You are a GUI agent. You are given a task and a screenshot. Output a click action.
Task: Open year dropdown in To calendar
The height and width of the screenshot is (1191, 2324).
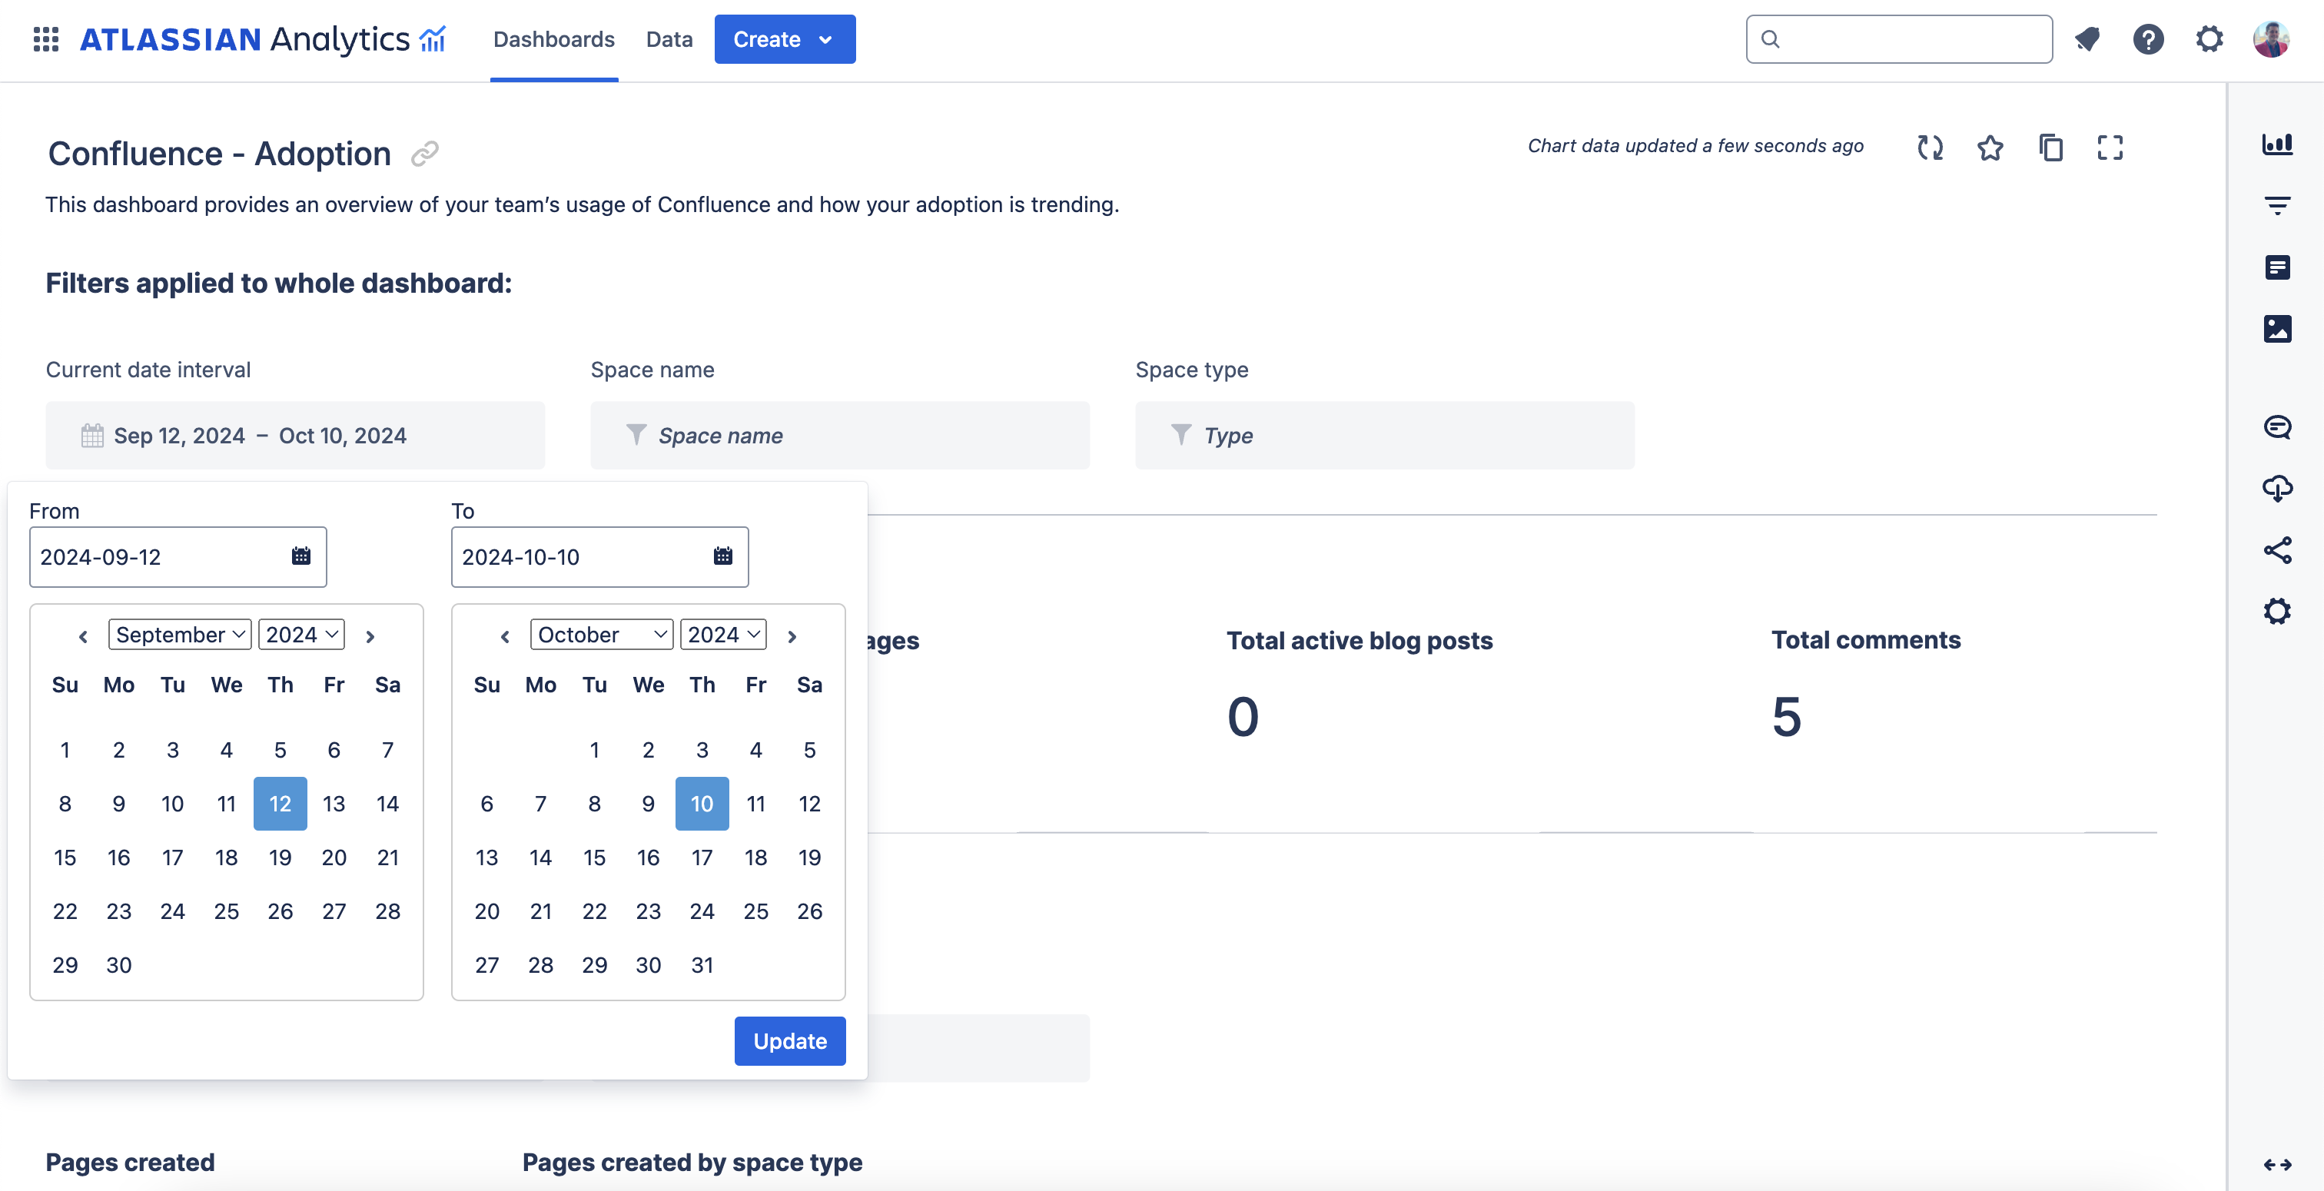pyautogui.click(x=723, y=634)
